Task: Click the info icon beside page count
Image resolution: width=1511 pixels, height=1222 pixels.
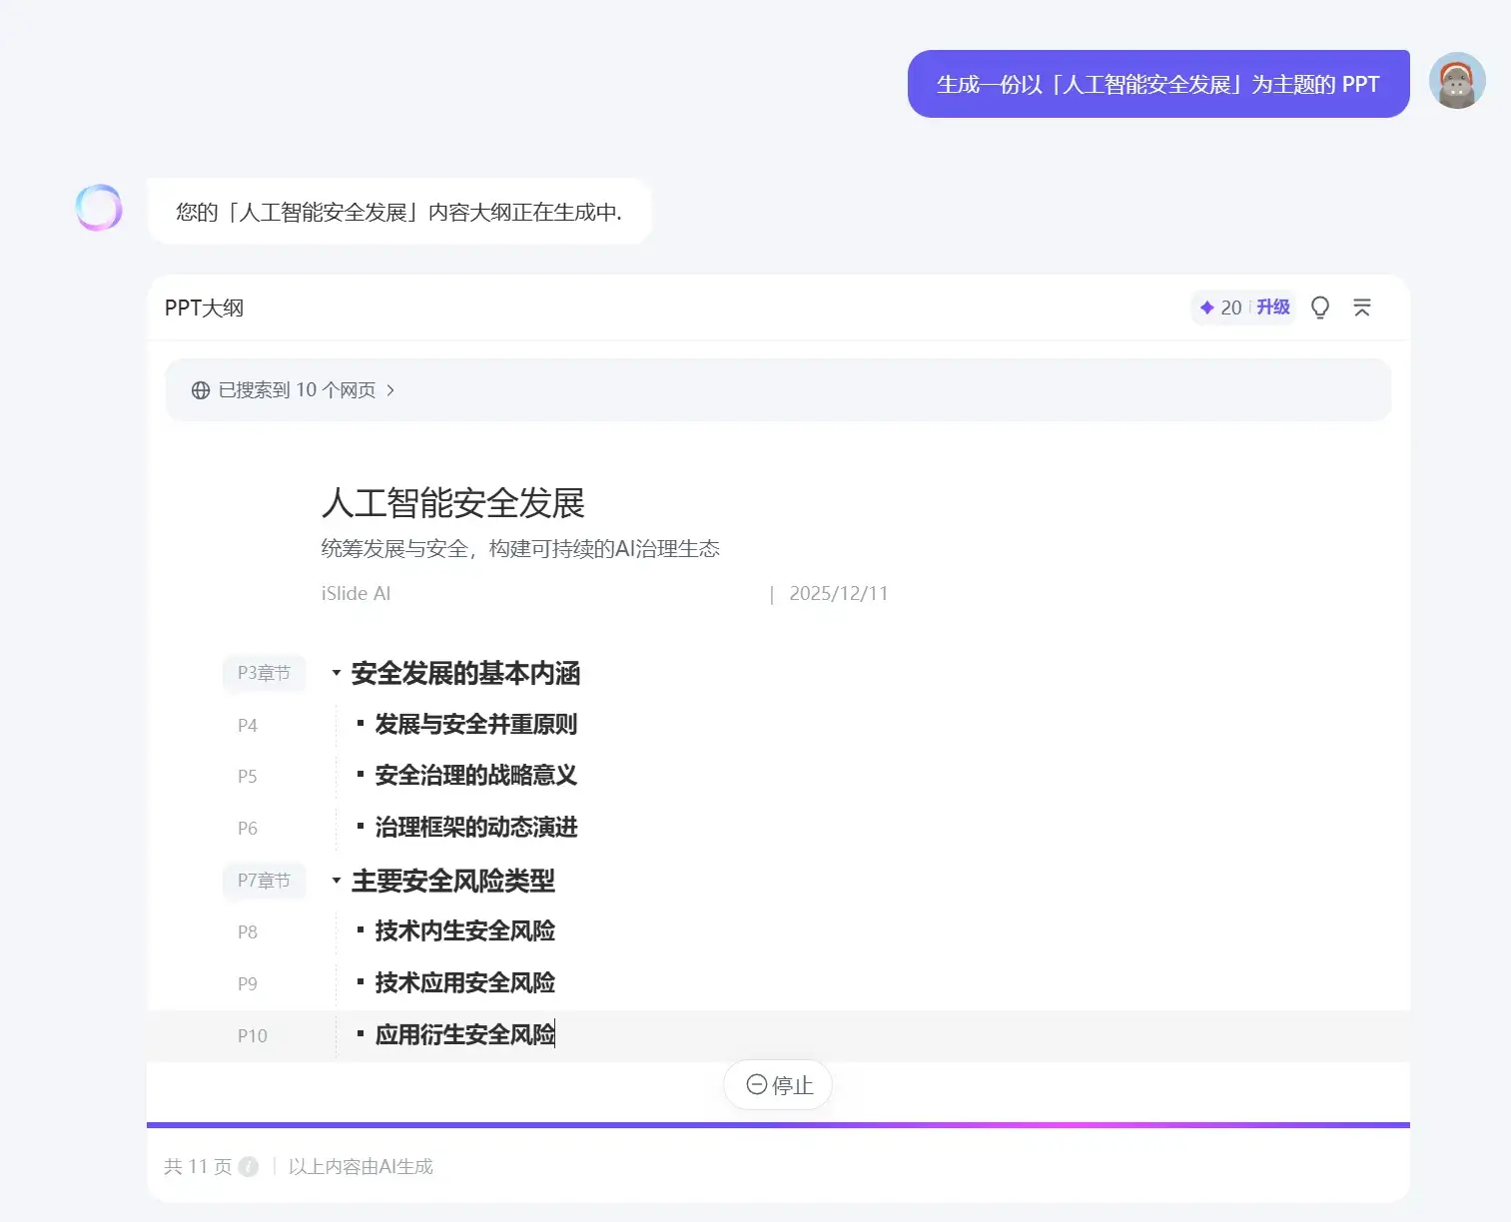Action: (249, 1166)
